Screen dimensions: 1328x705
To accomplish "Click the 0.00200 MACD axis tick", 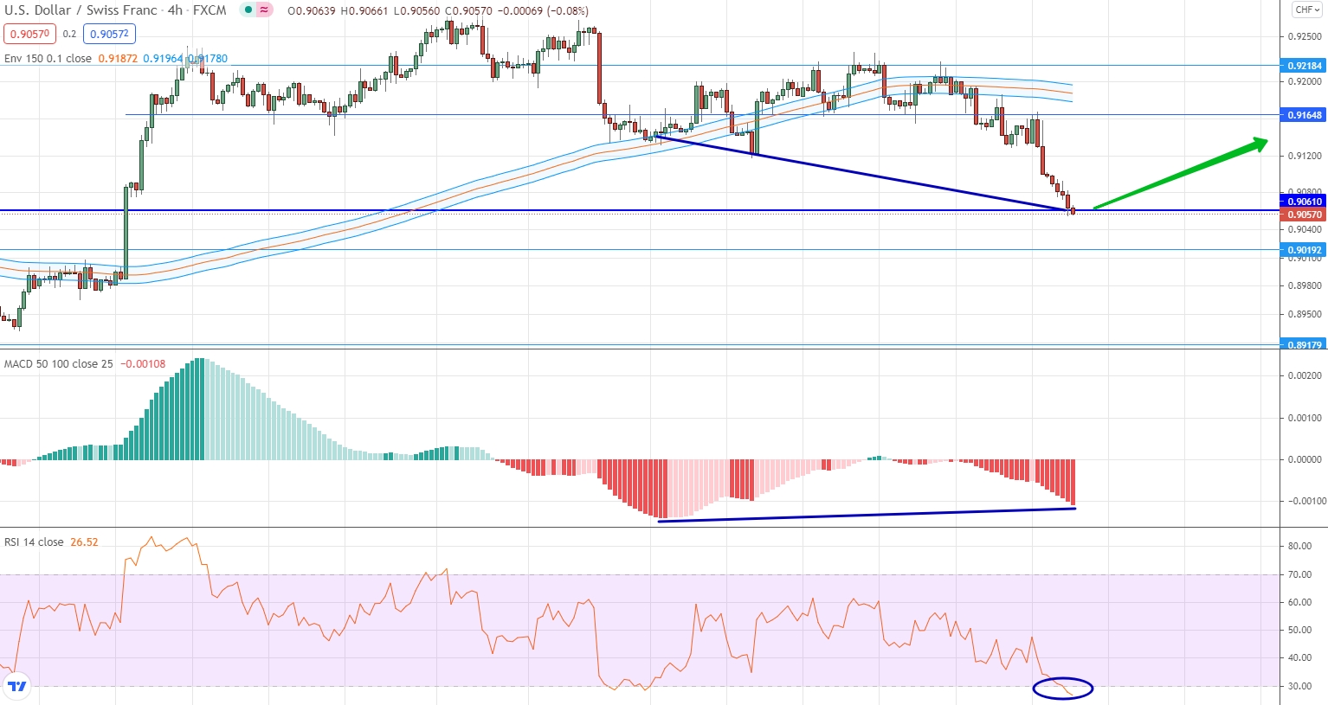I will [x=1305, y=375].
